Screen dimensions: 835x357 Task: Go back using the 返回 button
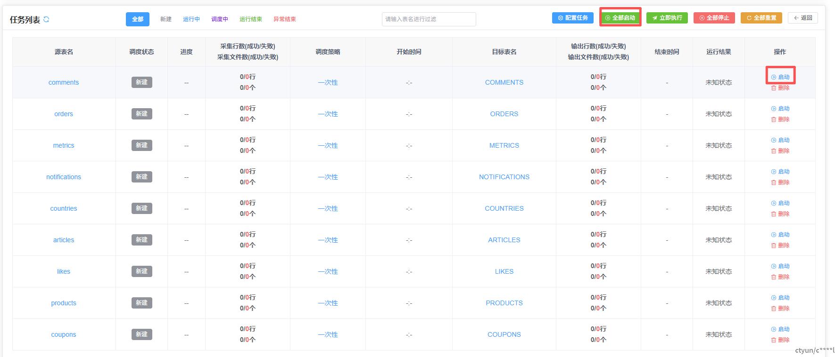click(803, 18)
